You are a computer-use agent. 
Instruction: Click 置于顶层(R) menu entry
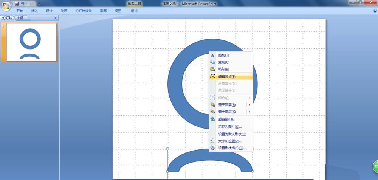(x=228, y=105)
